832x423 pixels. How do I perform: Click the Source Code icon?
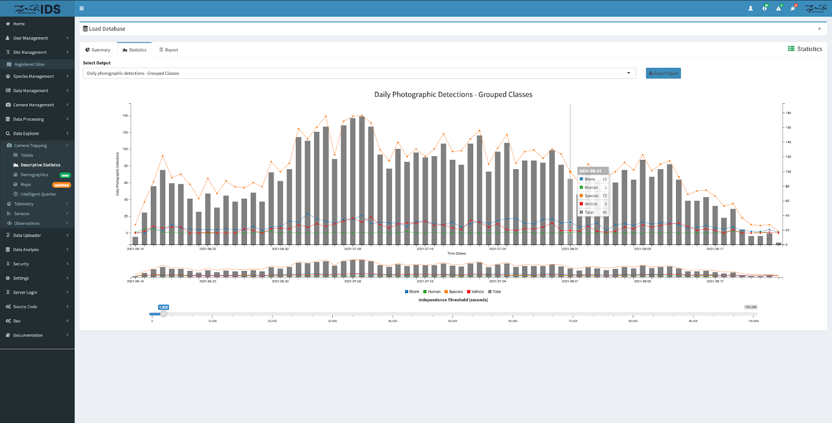click(x=8, y=307)
